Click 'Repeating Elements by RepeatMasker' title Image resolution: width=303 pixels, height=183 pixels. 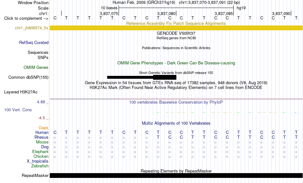(176, 171)
